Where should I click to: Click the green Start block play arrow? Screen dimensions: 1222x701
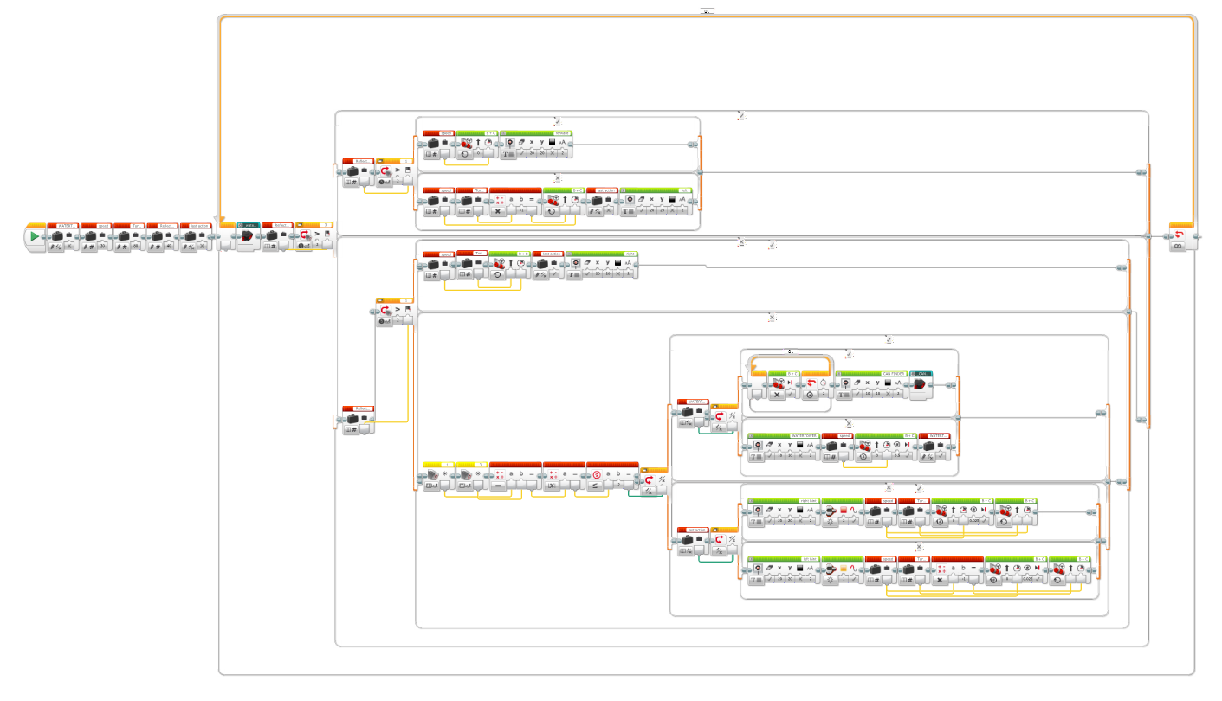click(35, 236)
